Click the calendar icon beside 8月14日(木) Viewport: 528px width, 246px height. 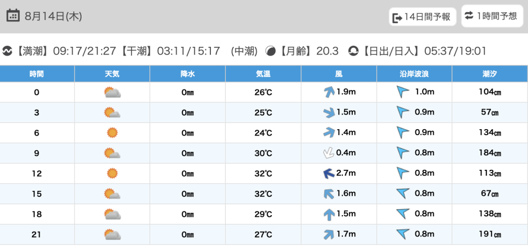point(13,15)
